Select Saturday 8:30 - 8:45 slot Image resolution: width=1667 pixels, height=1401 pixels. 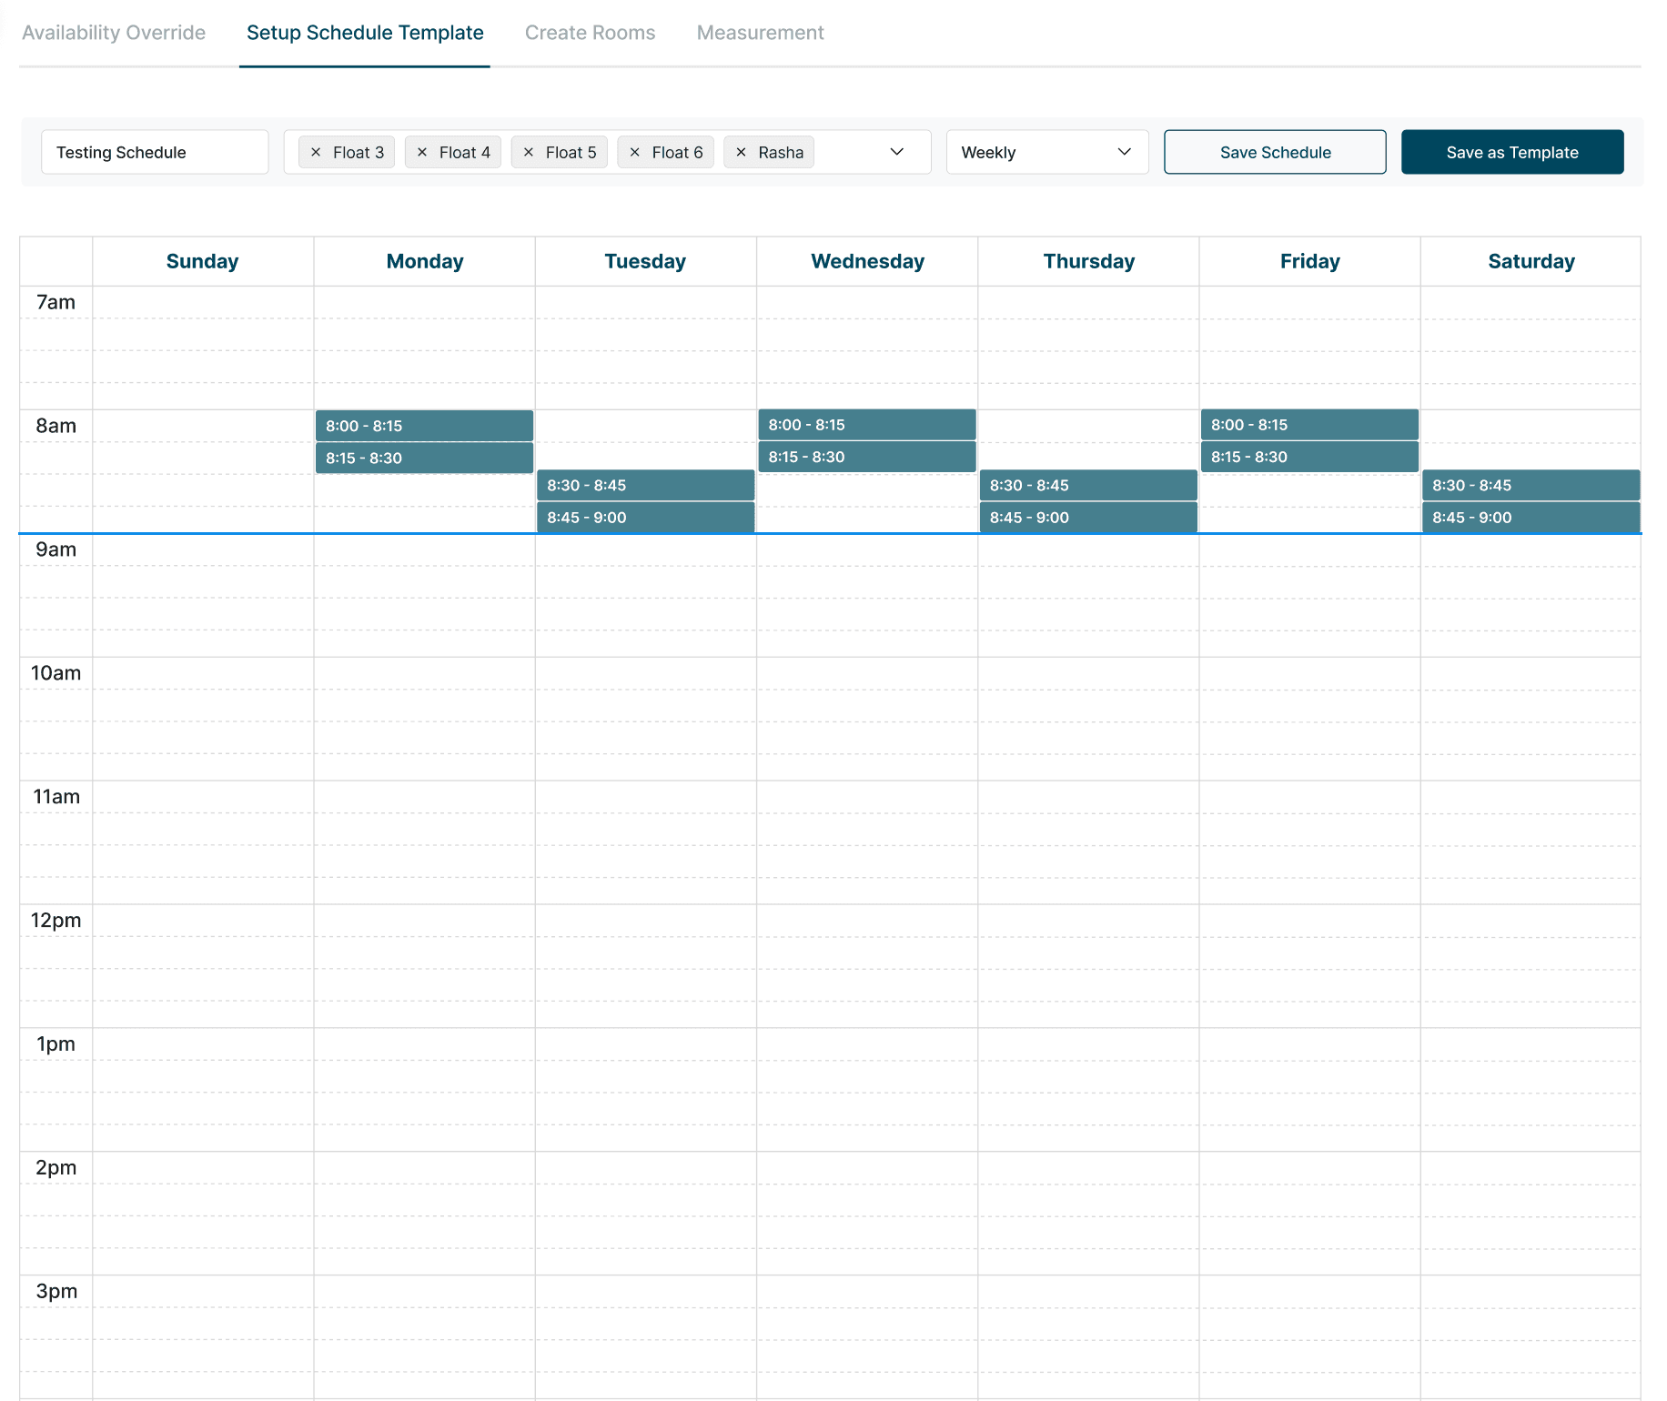click(x=1531, y=485)
